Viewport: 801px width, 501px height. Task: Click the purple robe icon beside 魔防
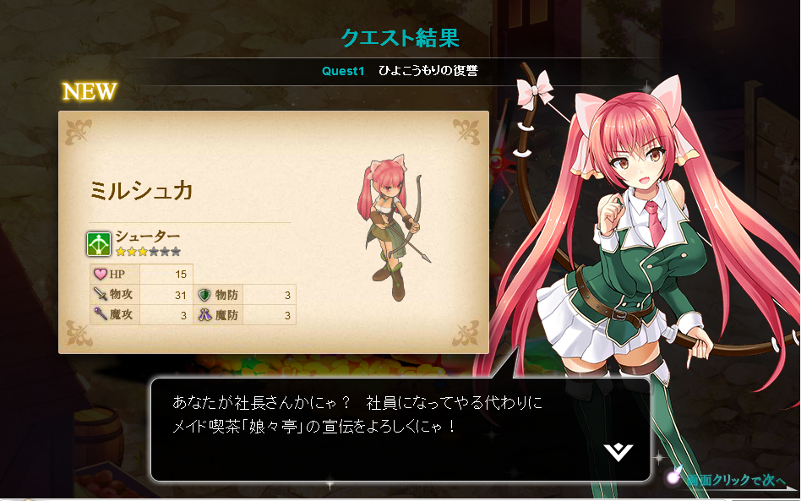pyautogui.click(x=204, y=314)
